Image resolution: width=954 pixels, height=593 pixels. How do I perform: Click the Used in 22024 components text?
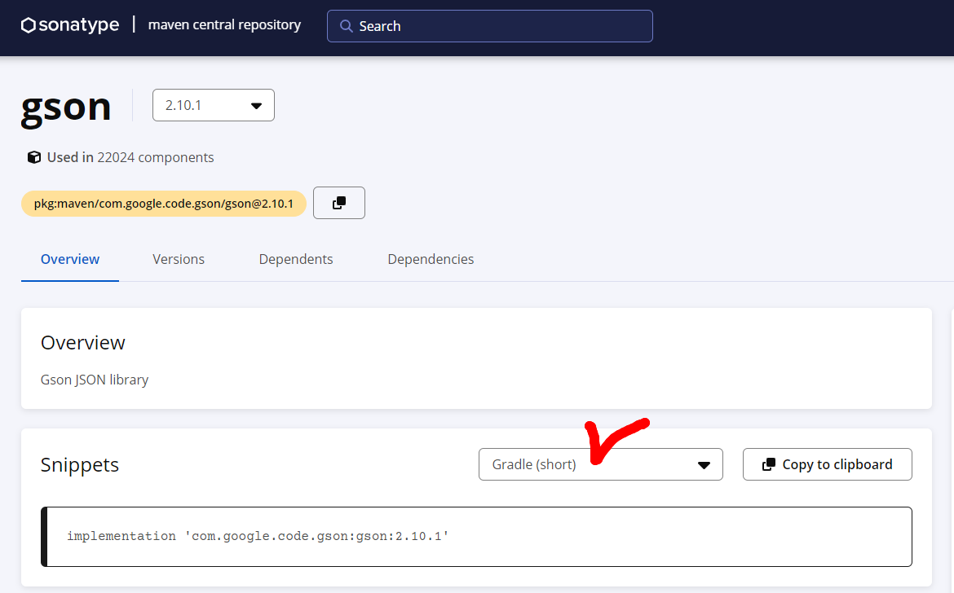[x=130, y=157]
